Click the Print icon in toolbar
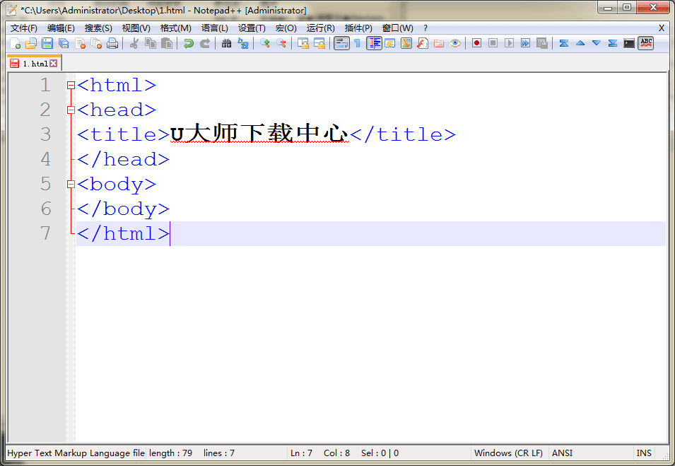 coord(112,43)
